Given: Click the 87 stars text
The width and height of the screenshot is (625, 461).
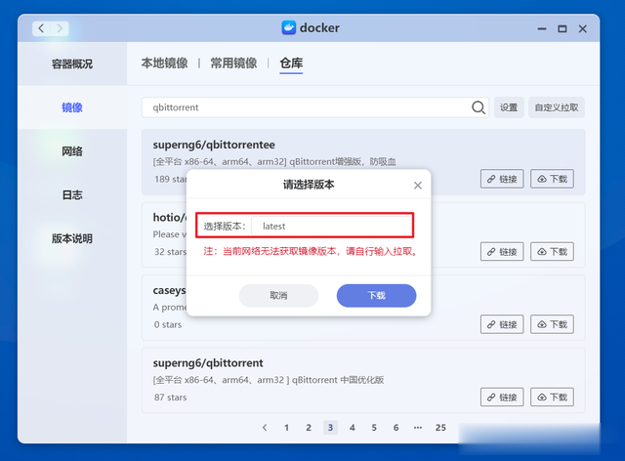Looking at the screenshot, I should click(171, 398).
